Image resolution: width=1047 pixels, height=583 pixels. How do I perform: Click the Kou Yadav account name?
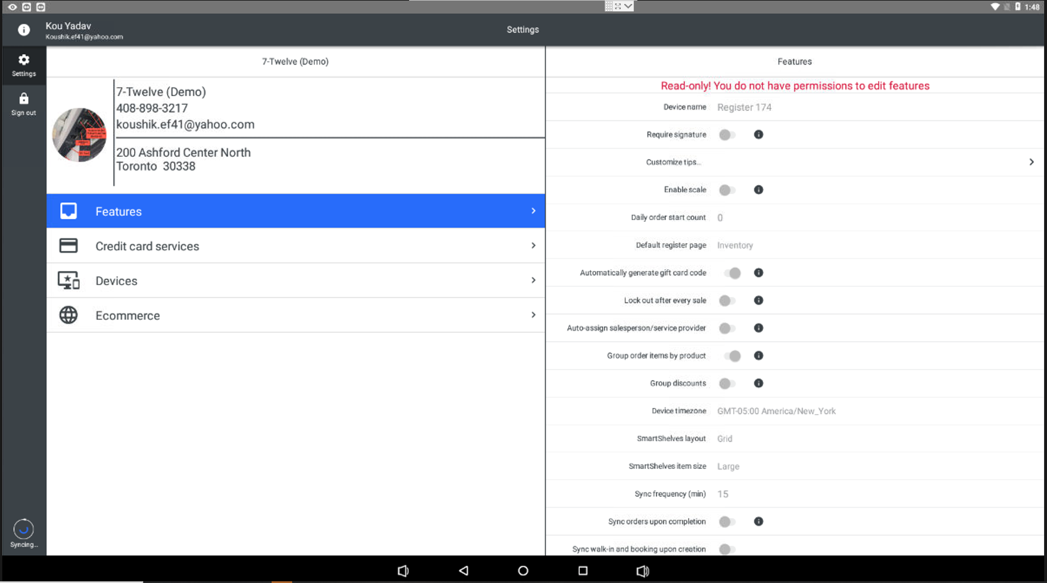(x=68, y=26)
